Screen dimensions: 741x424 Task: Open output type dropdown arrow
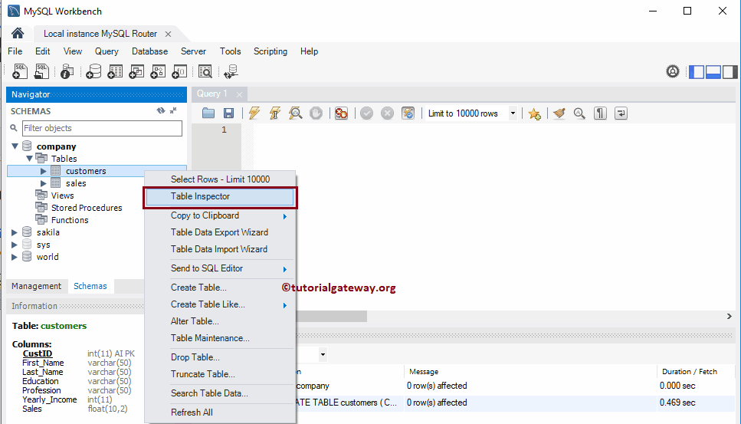[323, 354]
